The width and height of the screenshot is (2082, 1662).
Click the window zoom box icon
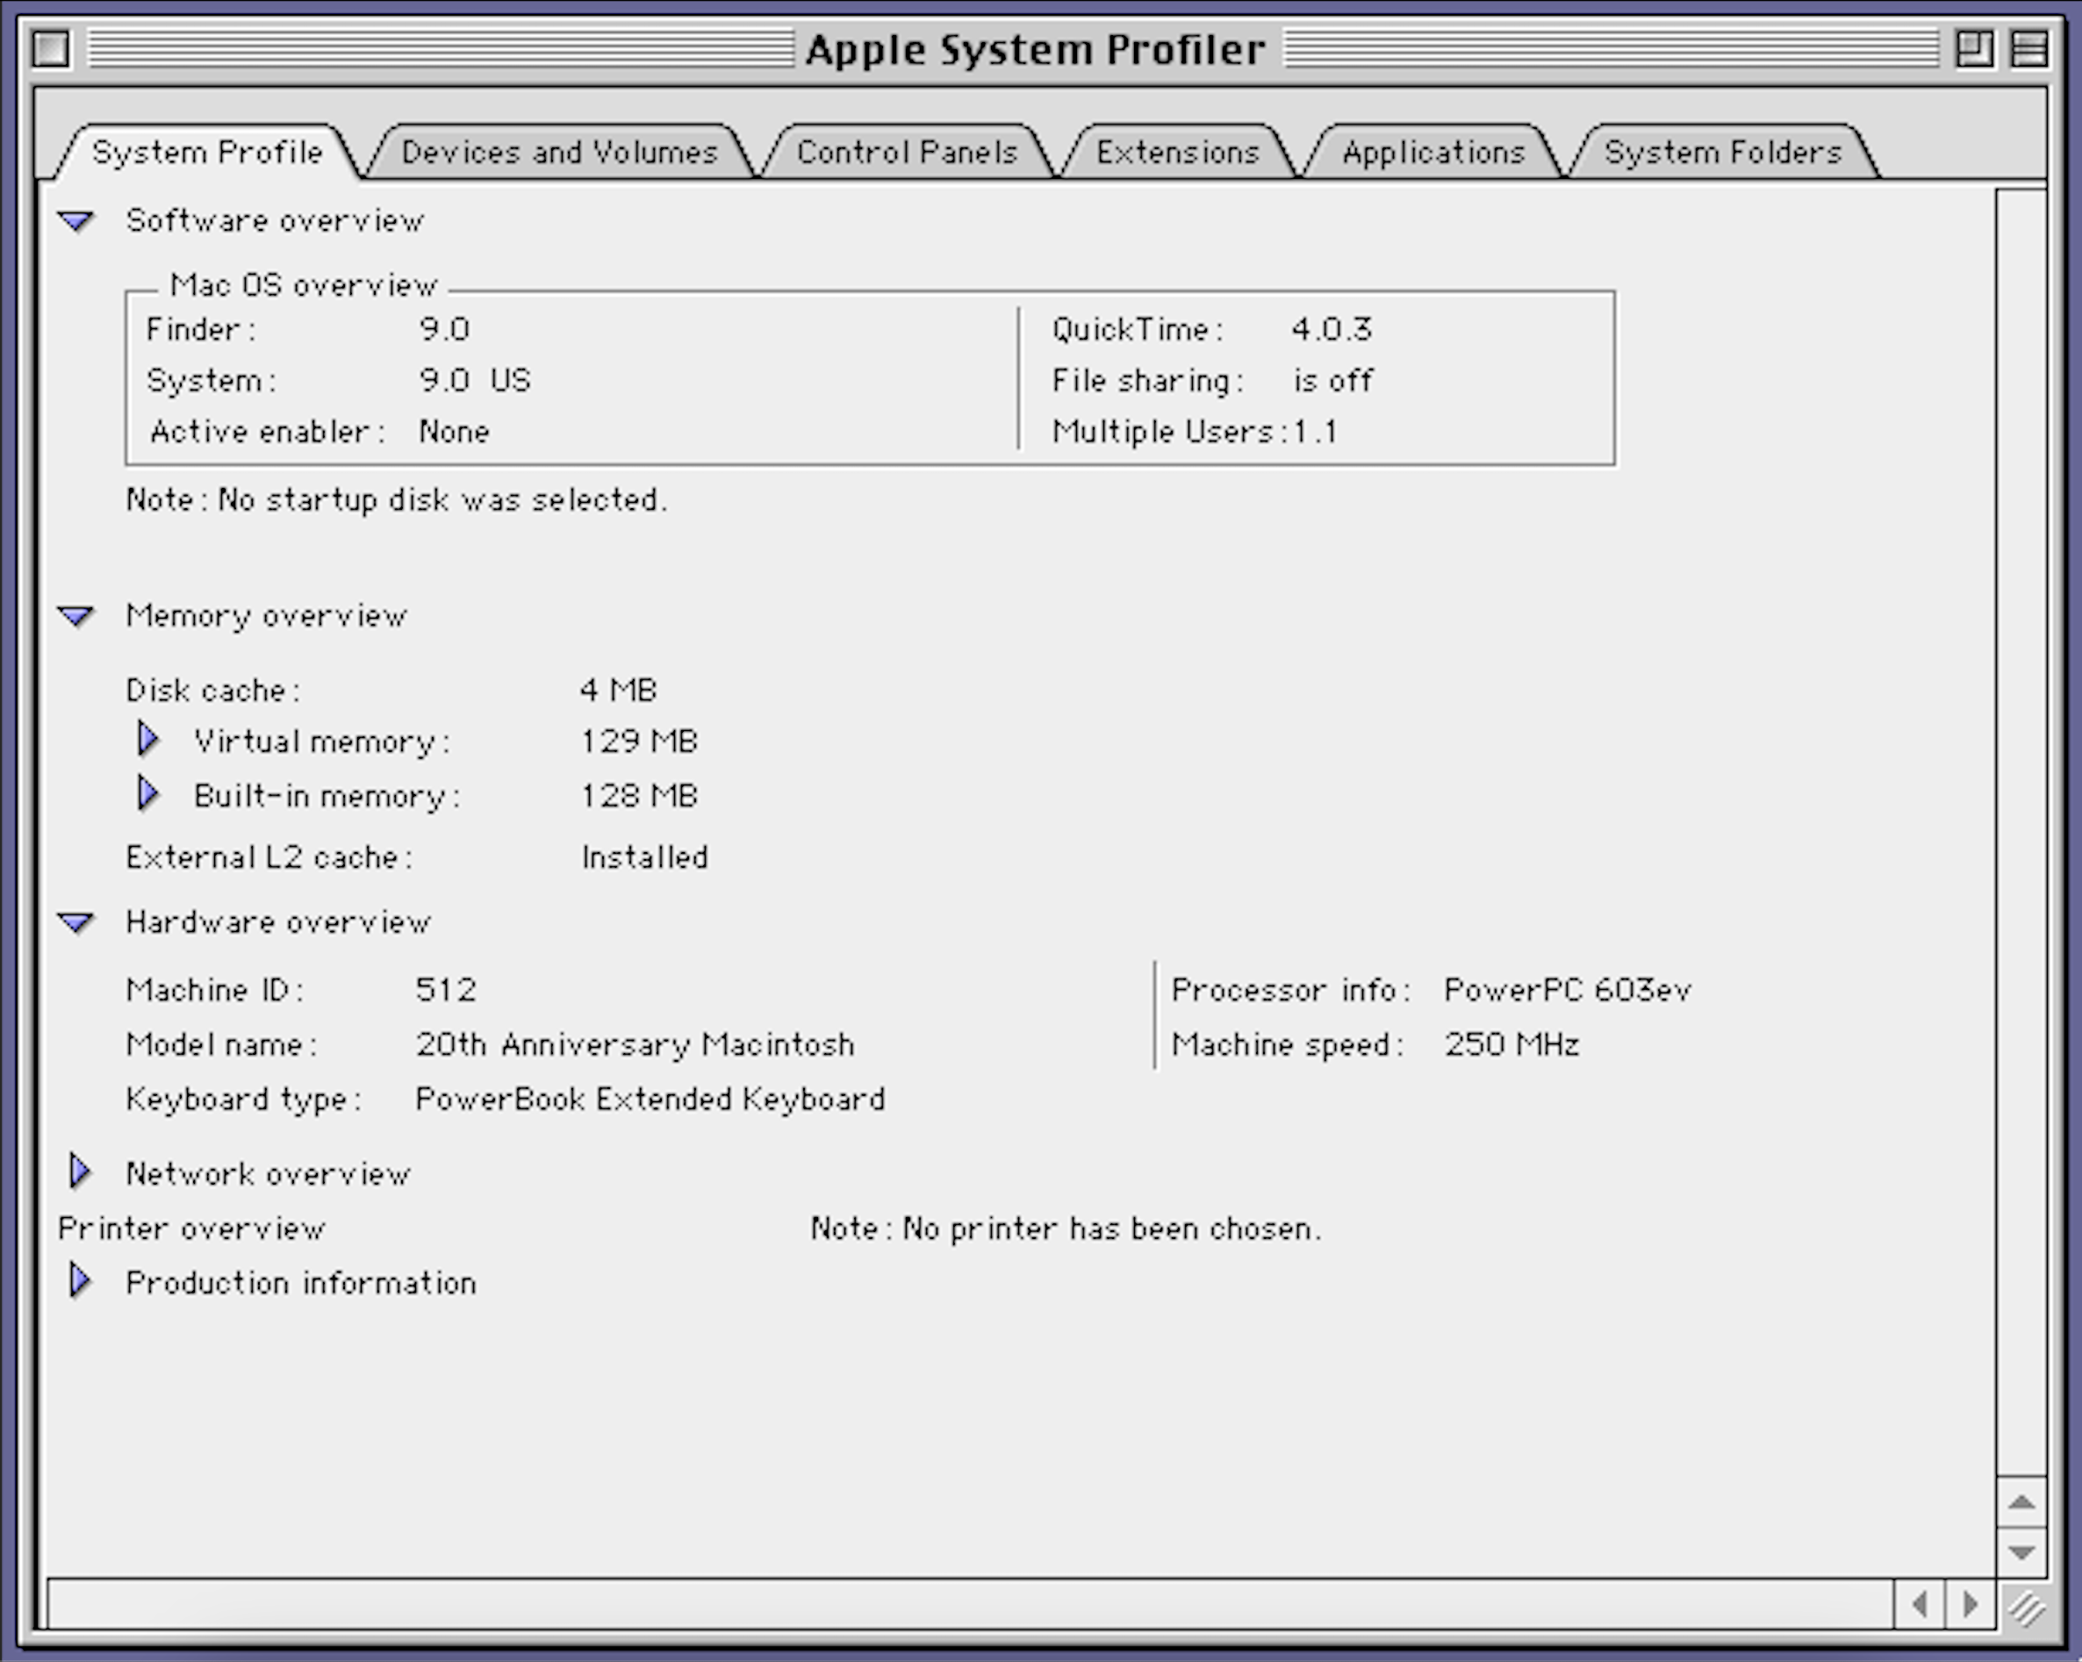click(x=1974, y=48)
